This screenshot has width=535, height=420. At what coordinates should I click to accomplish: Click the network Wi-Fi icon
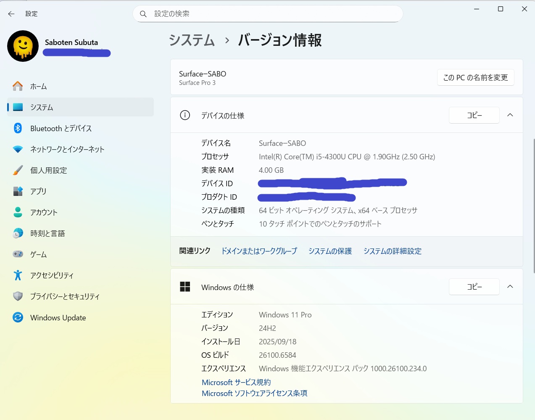tap(18, 149)
